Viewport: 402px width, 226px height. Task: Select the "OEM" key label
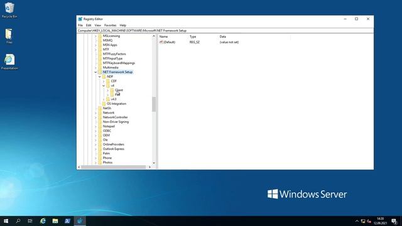coord(106,136)
